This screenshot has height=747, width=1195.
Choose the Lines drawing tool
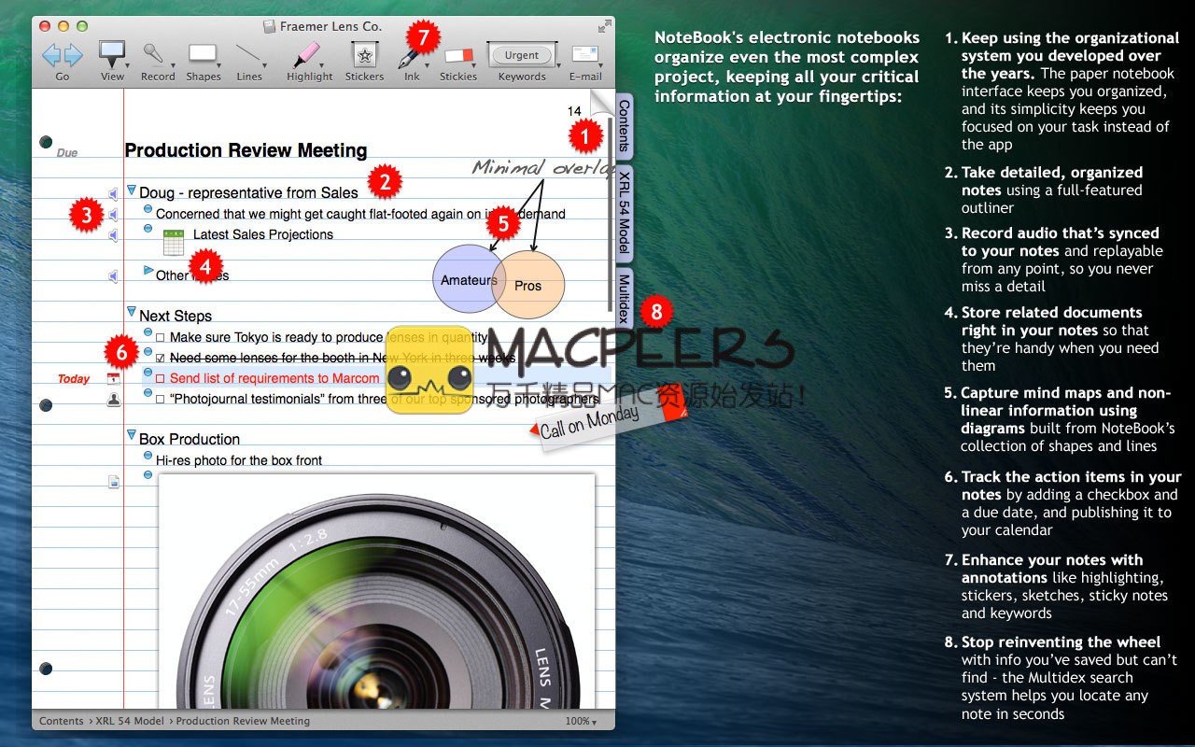pyautogui.click(x=248, y=54)
